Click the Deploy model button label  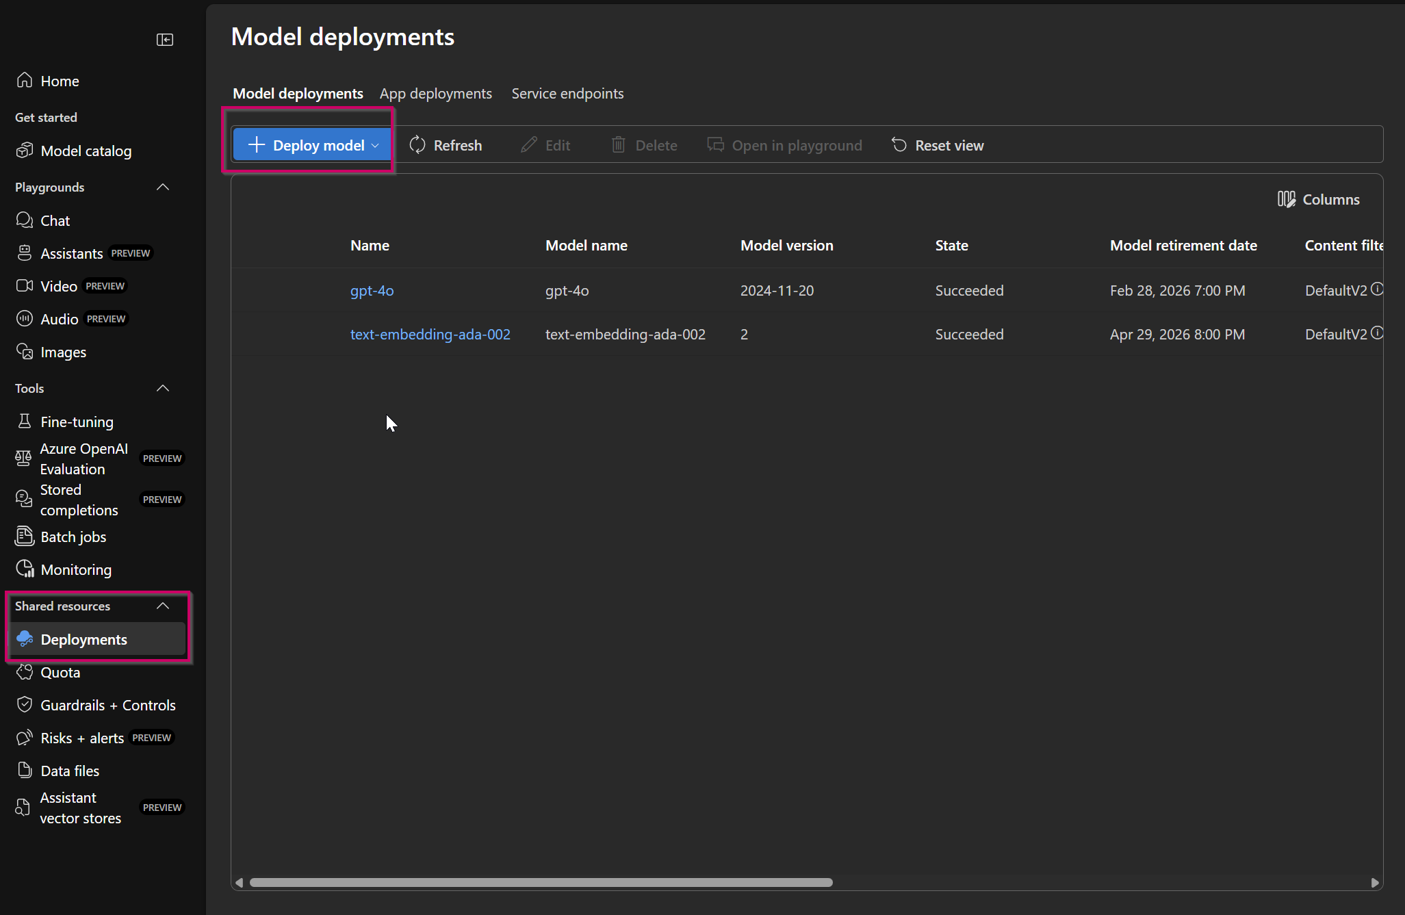pos(318,145)
